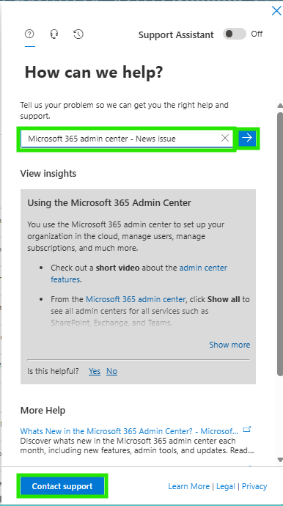Submit the search with arrow button
283x506 pixels.
click(247, 138)
